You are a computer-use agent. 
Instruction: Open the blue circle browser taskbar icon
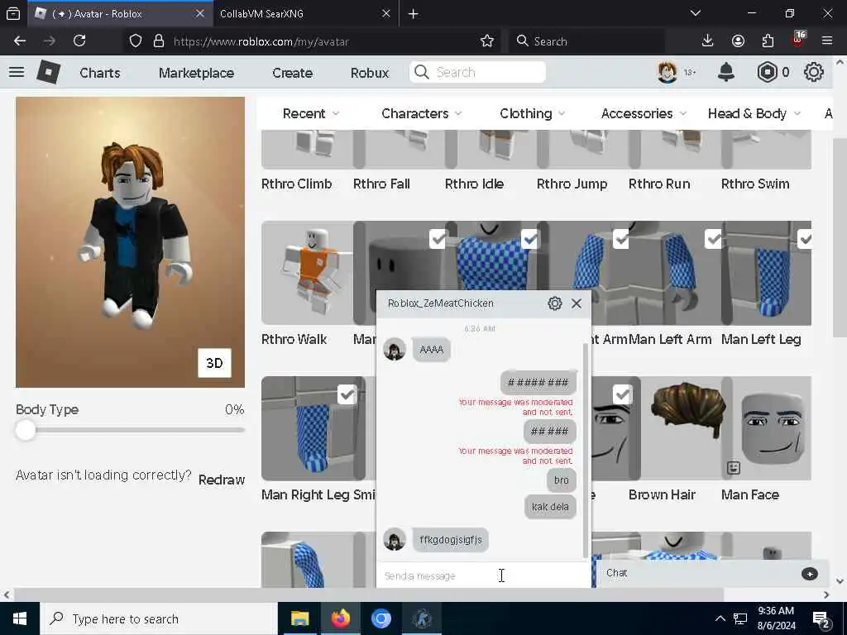coord(380,618)
